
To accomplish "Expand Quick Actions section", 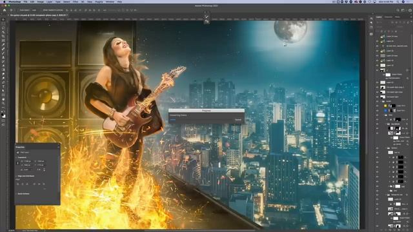I will 17,194.
